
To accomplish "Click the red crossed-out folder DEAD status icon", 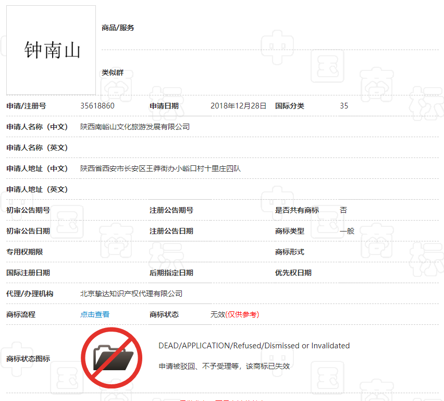I will [x=112, y=358].
